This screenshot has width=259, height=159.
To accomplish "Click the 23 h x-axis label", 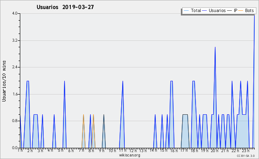I will [x=246, y=151].
